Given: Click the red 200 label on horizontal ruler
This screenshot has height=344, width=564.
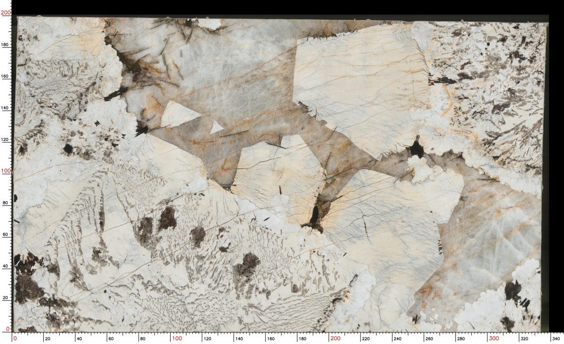Looking at the screenshot, I should (x=335, y=338).
